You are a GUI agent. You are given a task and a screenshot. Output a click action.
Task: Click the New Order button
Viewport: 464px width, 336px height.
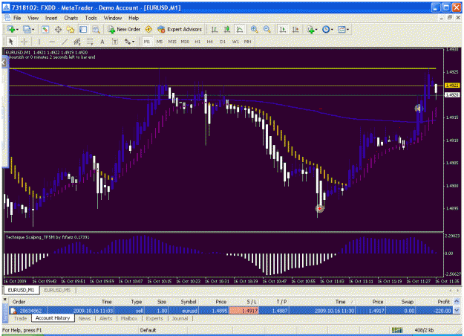[124, 29]
